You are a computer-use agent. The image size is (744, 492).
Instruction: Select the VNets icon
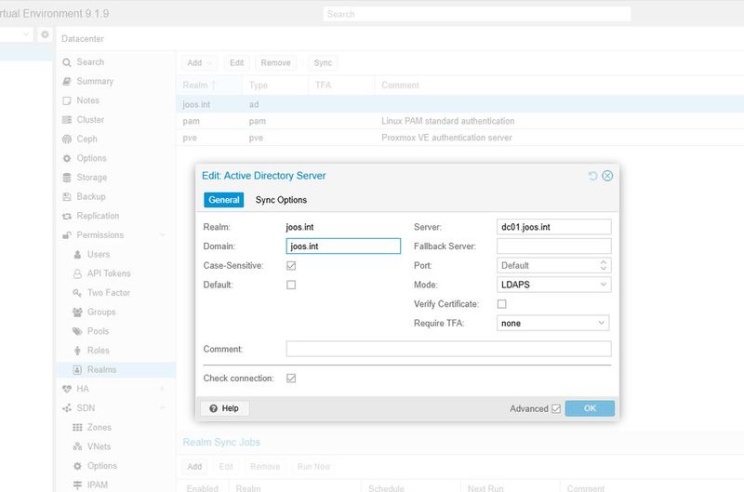point(77,447)
